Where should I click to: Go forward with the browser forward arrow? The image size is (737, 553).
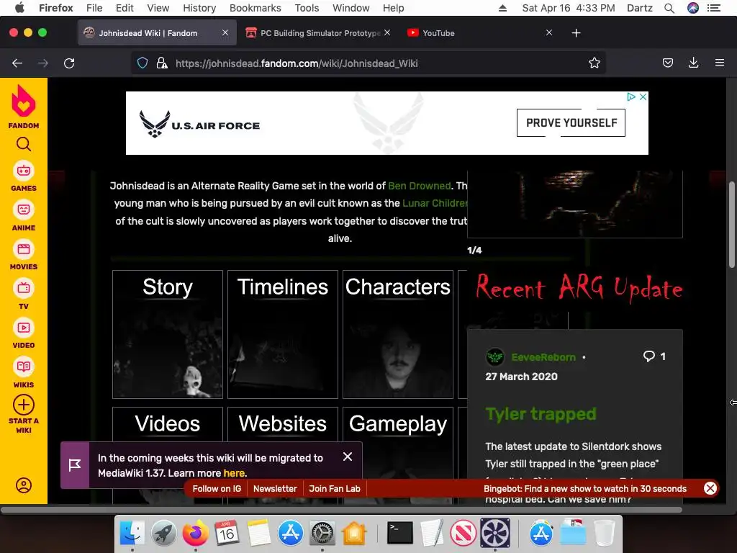click(x=42, y=63)
